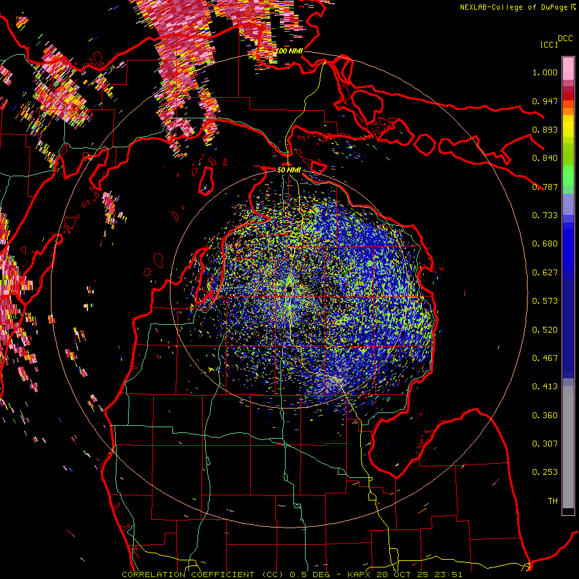Image resolution: width=579 pixels, height=579 pixels.
Task: Click the TH threshold label
Action: click(x=553, y=501)
